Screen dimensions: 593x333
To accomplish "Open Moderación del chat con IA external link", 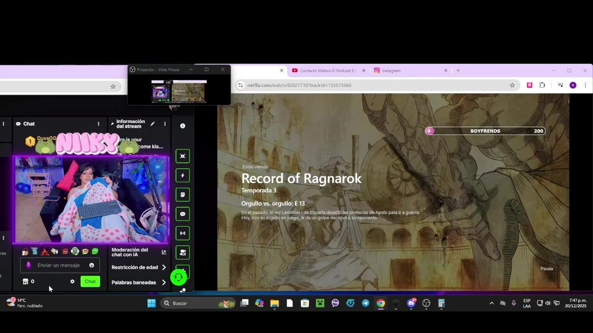I will pos(164,253).
